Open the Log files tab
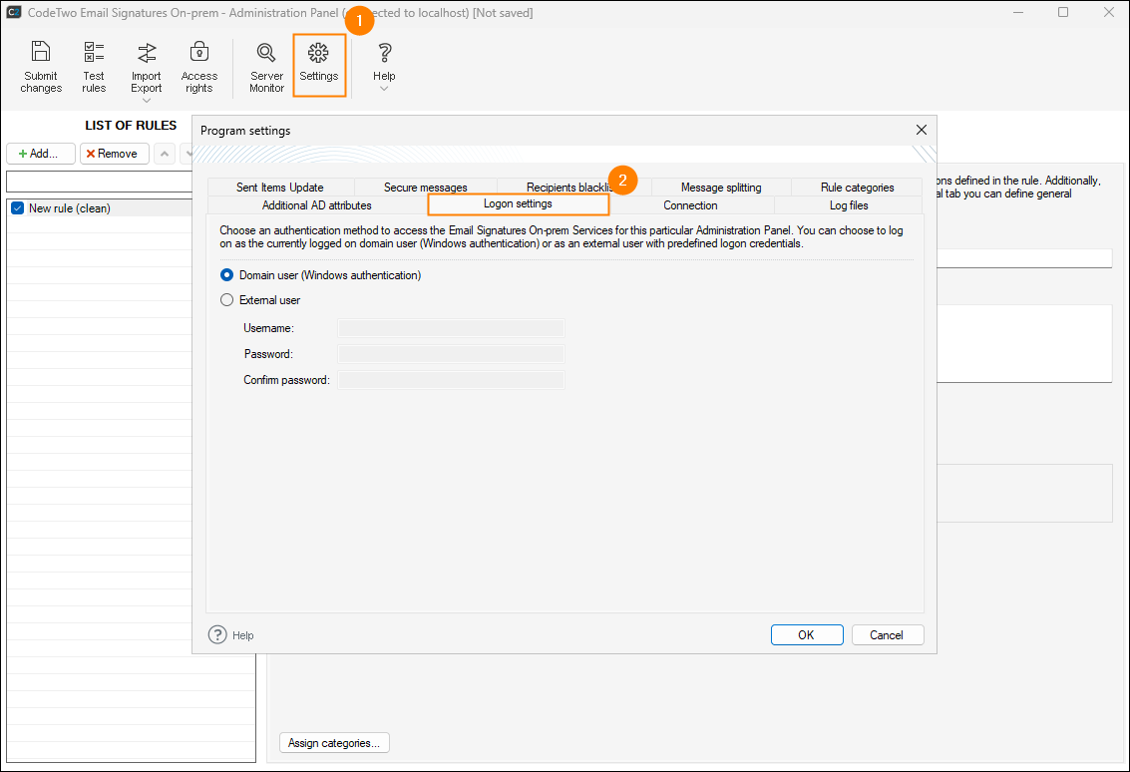The width and height of the screenshot is (1130, 772). click(x=849, y=205)
